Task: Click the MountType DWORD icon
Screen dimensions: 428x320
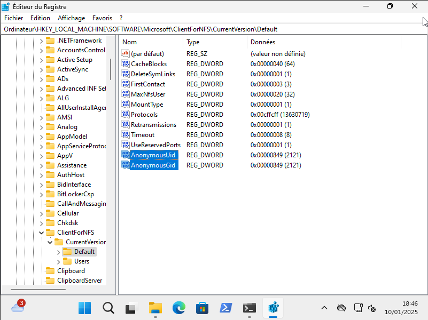Action: click(126, 105)
